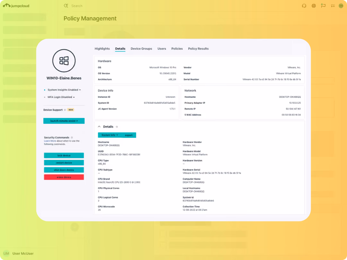
Task: Click the Hardware Serial value in Details
Action: click(x=212, y=173)
